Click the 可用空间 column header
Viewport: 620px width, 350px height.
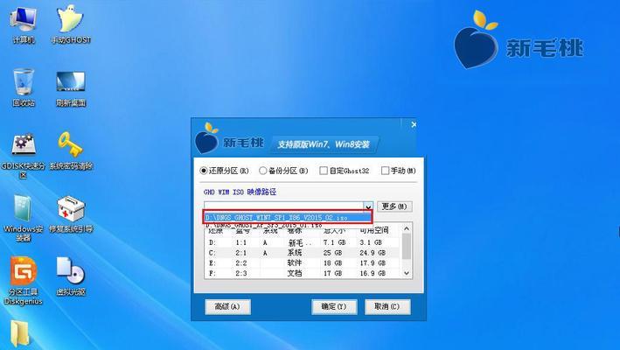(x=374, y=230)
